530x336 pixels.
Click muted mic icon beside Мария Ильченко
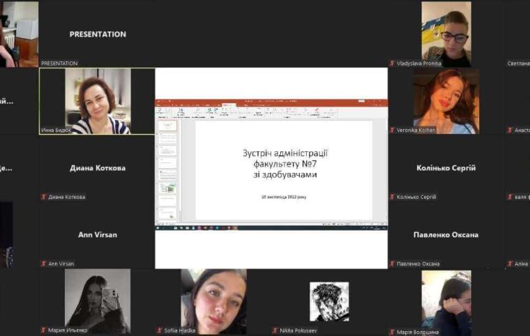44,331
